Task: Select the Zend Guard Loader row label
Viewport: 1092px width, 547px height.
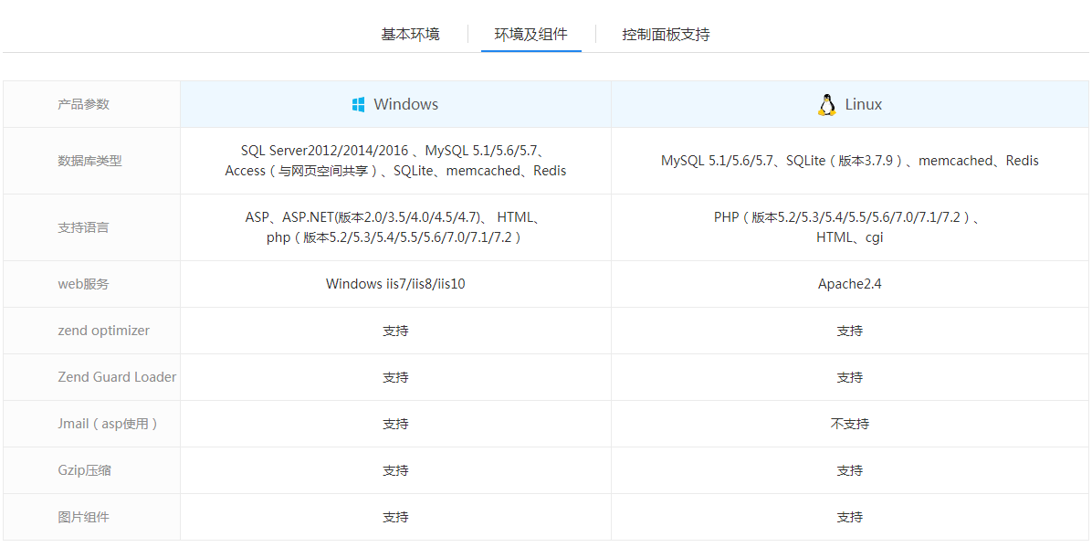Action: click(x=117, y=377)
